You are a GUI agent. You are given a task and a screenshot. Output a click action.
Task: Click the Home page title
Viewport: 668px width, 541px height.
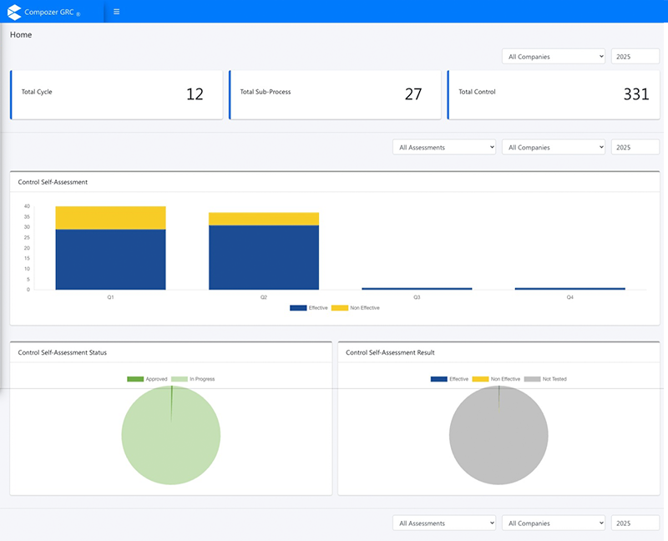click(x=21, y=35)
